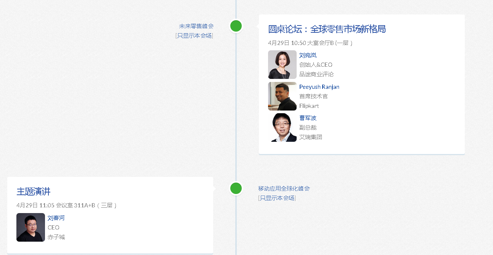The image size is (493, 255).
Task: Open speaker name link Peeyush Ranjan
Action: pos(319,87)
